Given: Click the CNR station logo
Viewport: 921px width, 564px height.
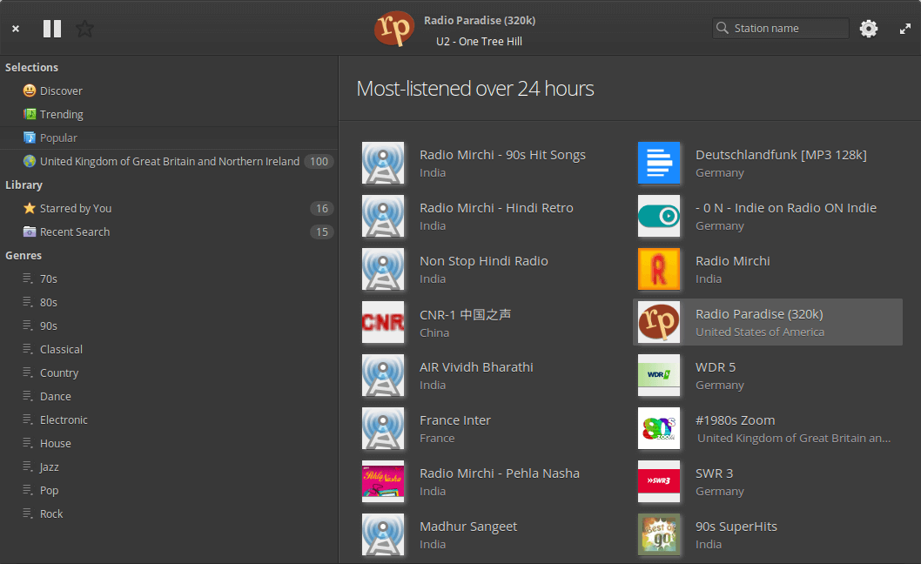Looking at the screenshot, I should pos(383,323).
